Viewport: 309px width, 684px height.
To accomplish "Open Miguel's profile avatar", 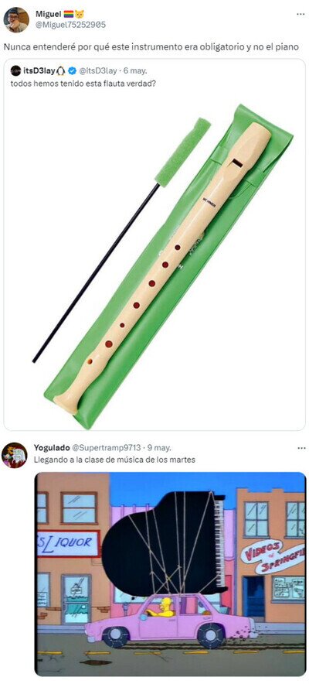I will (x=16, y=20).
